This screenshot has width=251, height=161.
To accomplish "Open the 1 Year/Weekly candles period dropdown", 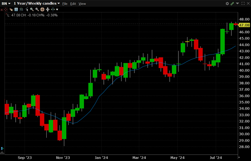I will 37,4.
